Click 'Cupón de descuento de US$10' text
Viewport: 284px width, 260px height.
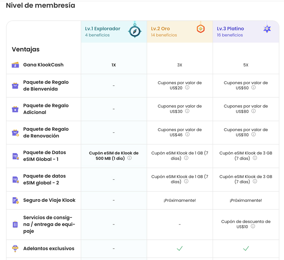(246, 224)
